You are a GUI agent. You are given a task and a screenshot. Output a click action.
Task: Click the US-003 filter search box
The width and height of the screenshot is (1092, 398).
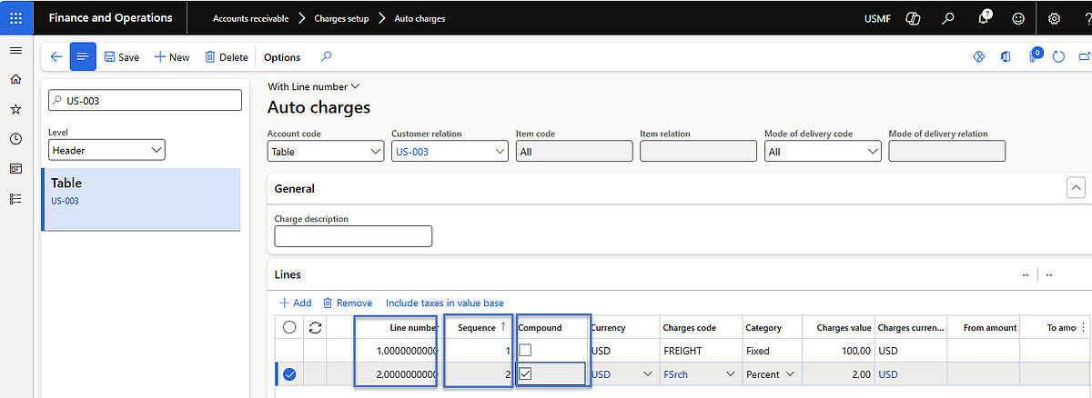point(146,100)
